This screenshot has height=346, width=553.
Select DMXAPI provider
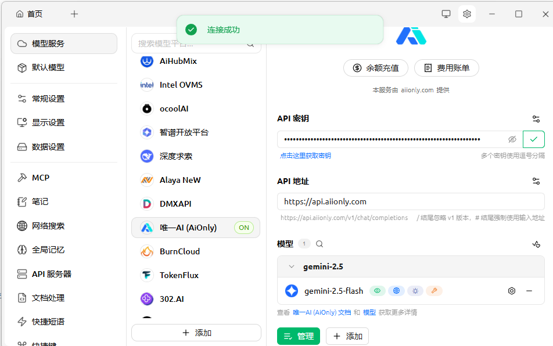196,204
